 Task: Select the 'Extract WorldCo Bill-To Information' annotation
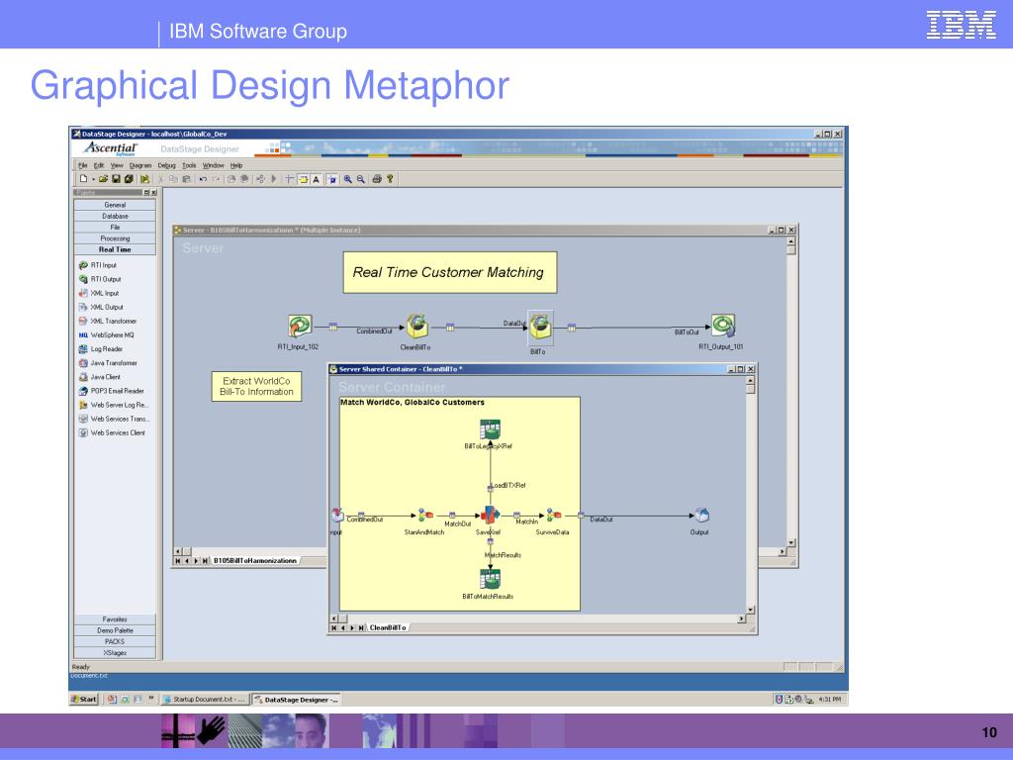256,387
